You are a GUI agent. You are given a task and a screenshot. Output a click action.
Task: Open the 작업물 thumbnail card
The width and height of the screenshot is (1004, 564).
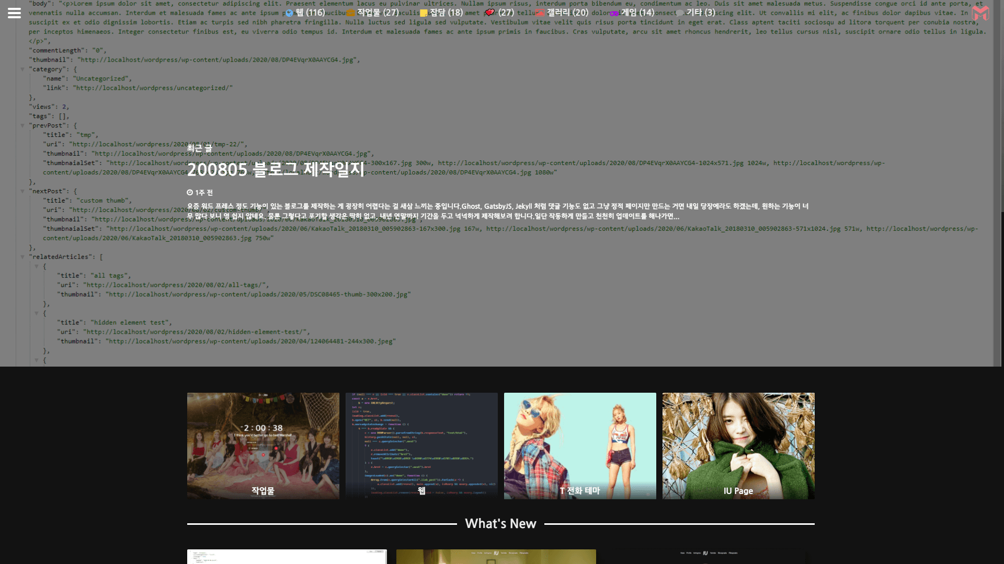263,445
